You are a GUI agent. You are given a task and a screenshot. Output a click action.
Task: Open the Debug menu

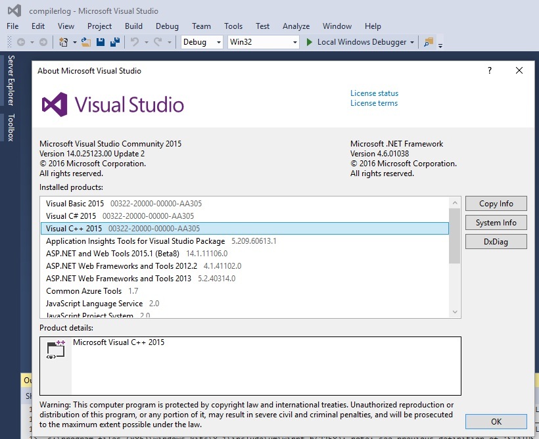coord(167,26)
